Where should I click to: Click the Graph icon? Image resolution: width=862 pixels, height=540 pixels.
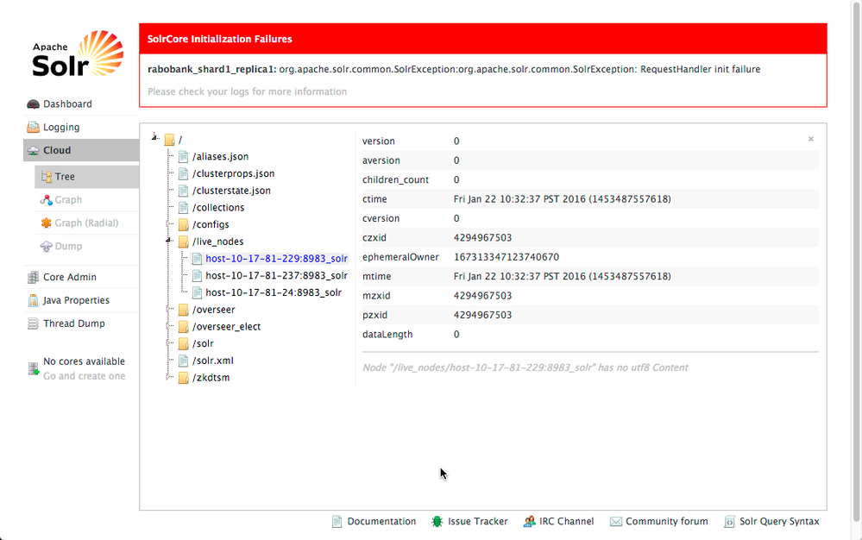tap(47, 200)
